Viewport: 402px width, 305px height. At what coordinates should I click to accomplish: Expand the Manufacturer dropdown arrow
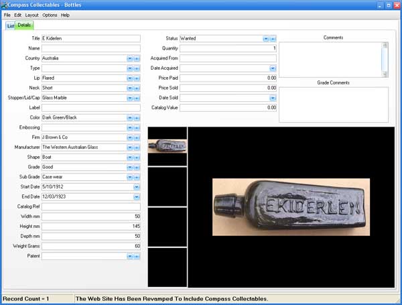pos(130,147)
